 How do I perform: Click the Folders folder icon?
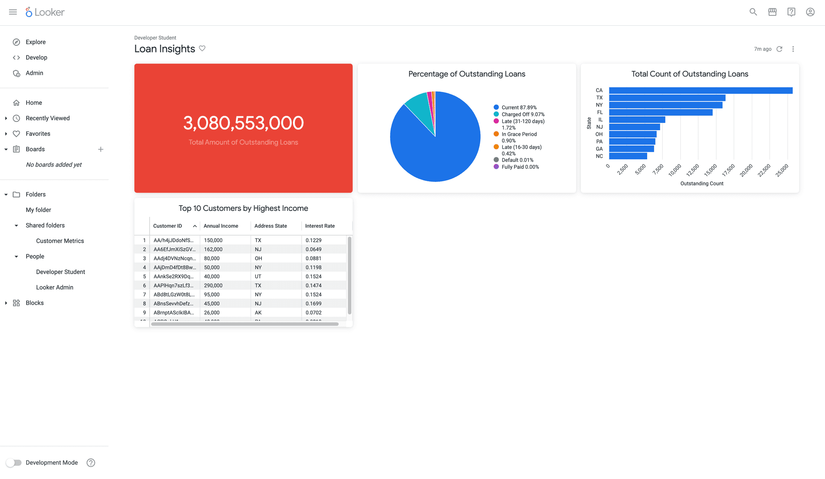(16, 195)
